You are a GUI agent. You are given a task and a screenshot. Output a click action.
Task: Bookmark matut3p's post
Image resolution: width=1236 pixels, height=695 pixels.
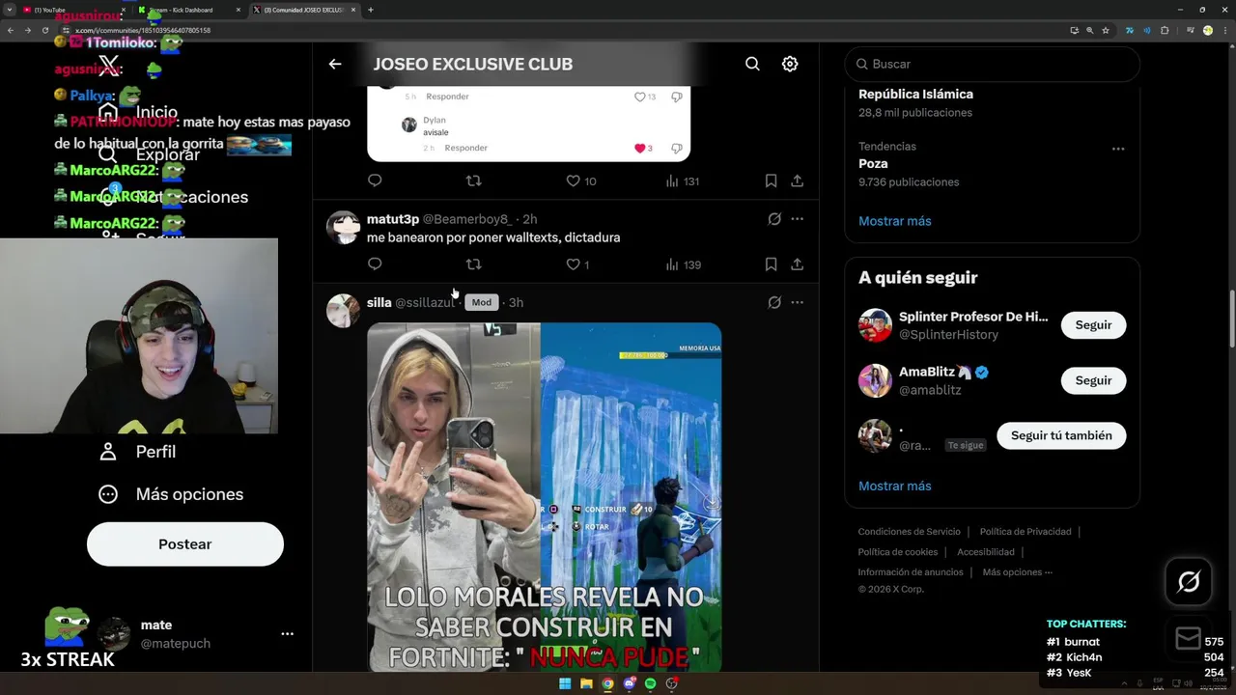pos(771,264)
